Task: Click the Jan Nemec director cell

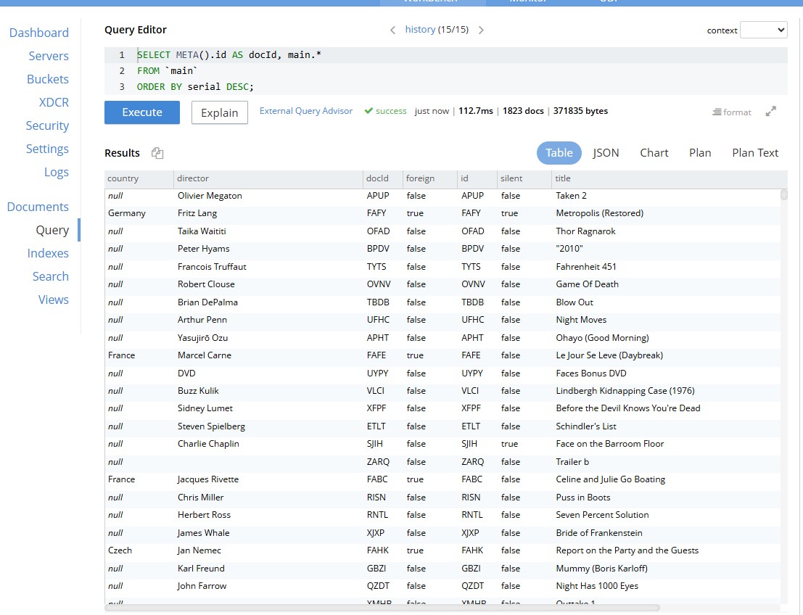Action: [199, 550]
